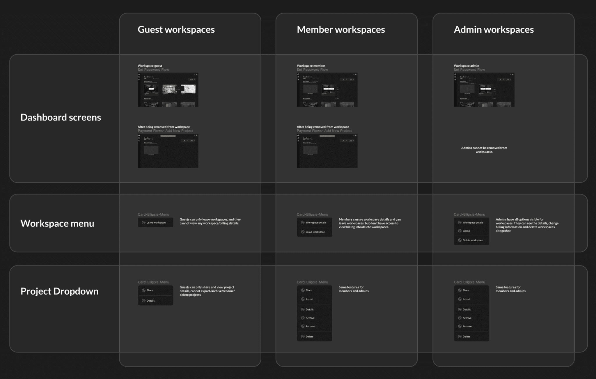The width and height of the screenshot is (596, 379).
Task: Select Billing in the Admin workspace menu
Action: tap(466, 231)
